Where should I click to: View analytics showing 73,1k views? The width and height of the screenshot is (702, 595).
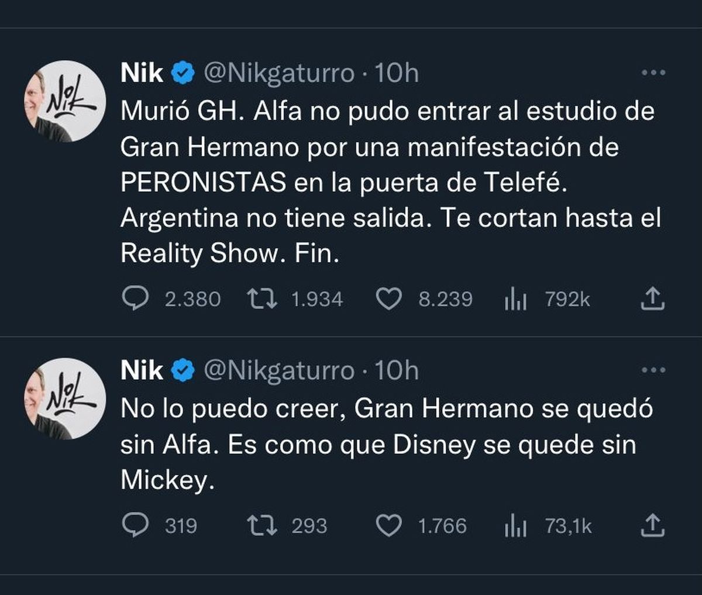[x=515, y=526]
